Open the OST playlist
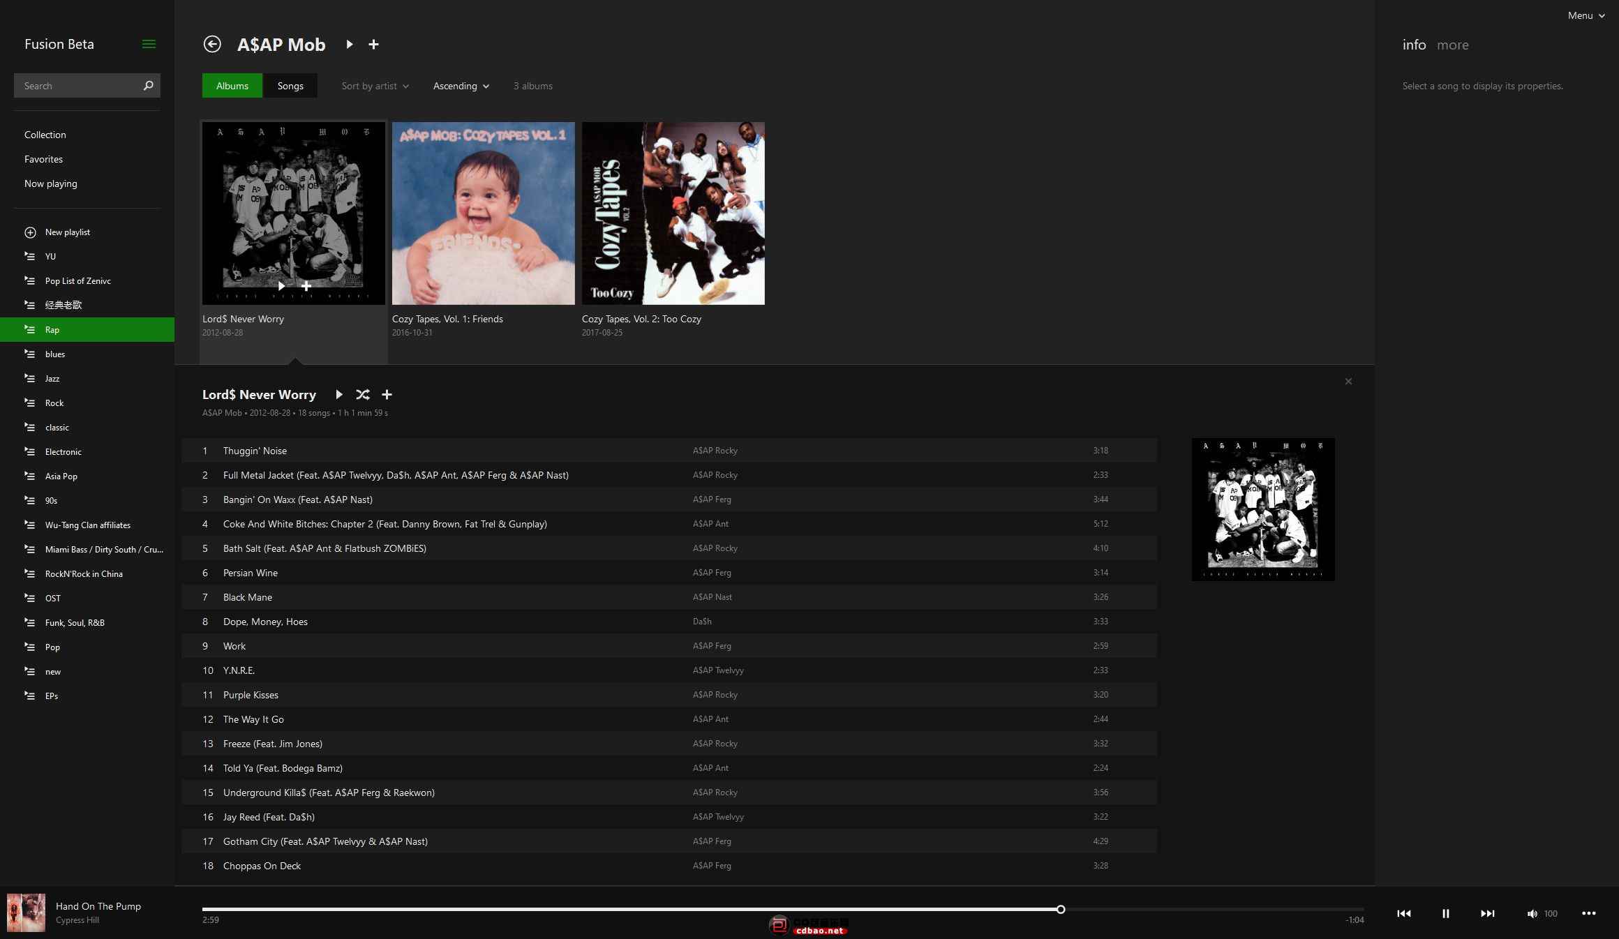Screen dimensions: 1619x939 coord(87,598)
